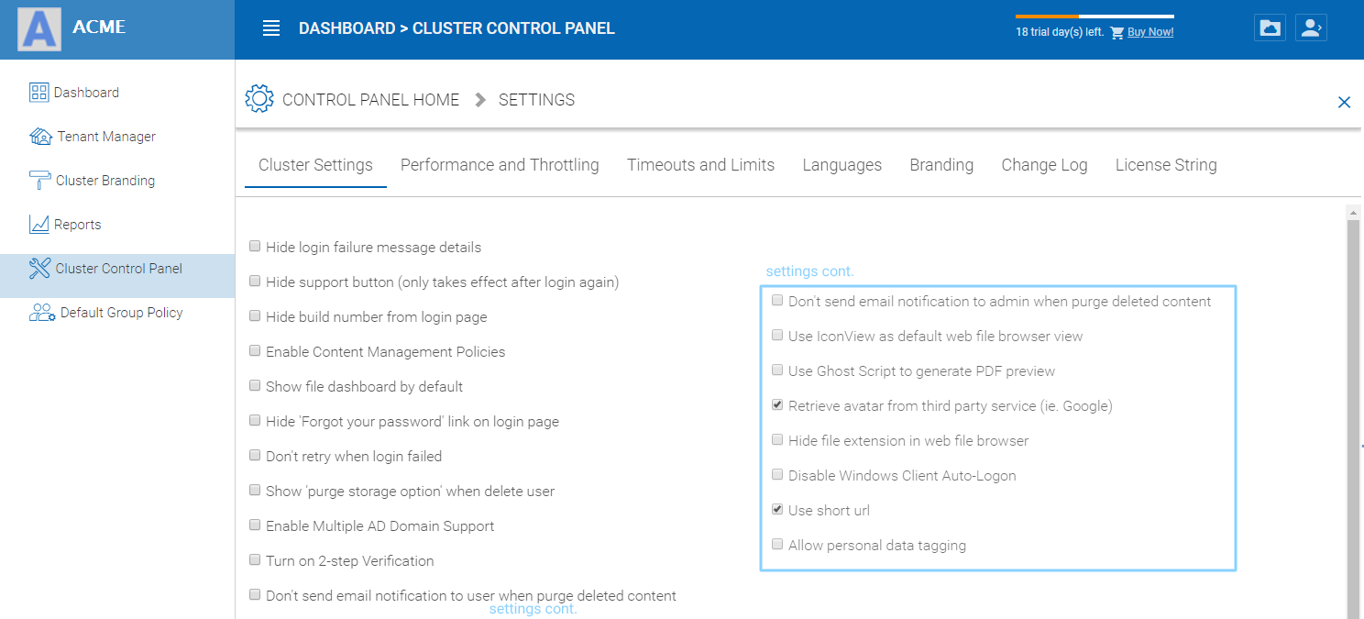The width and height of the screenshot is (1364, 619).
Task: Go to CONTROL PANEL HOME breadcrumb
Action: pyautogui.click(x=370, y=100)
